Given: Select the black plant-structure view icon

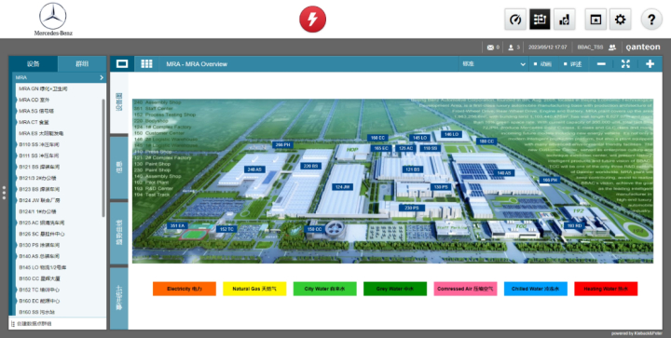Looking at the screenshot, I should pos(540,20).
